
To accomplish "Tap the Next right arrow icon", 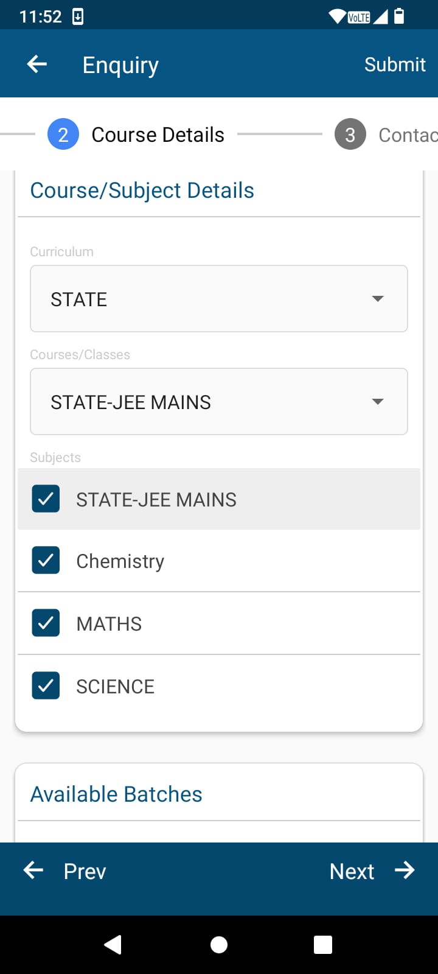I will pos(405,871).
